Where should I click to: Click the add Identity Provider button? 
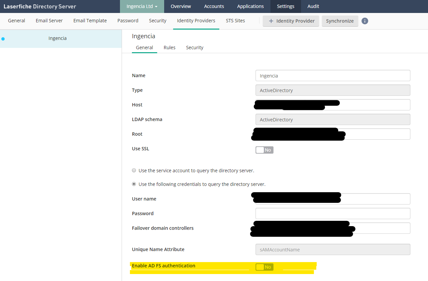[x=291, y=21]
